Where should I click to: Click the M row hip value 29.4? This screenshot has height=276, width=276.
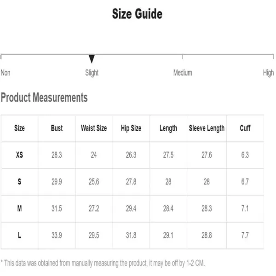[131, 208]
